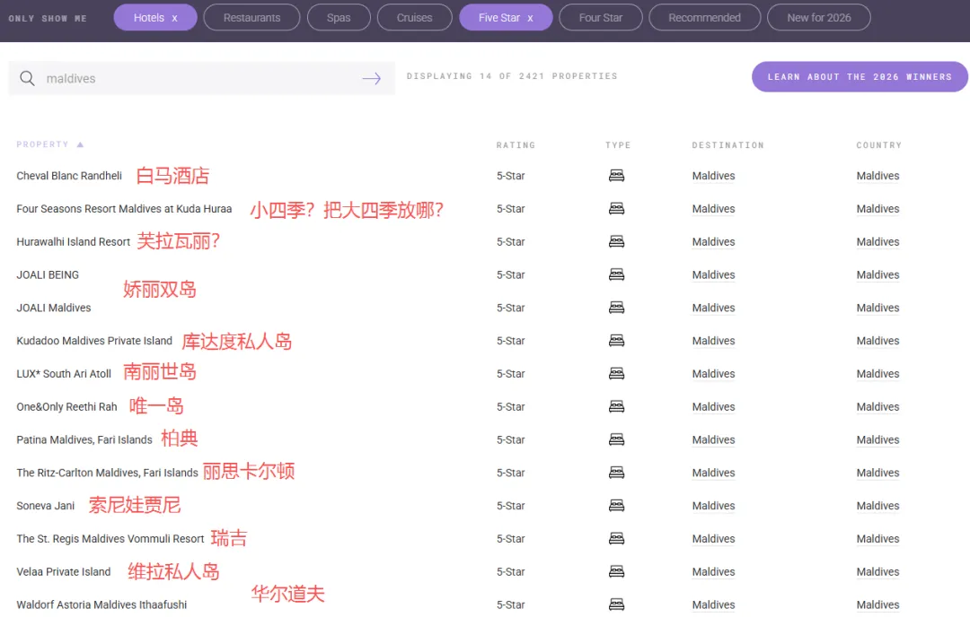Sort by the Country column header

pyautogui.click(x=879, y=145)
